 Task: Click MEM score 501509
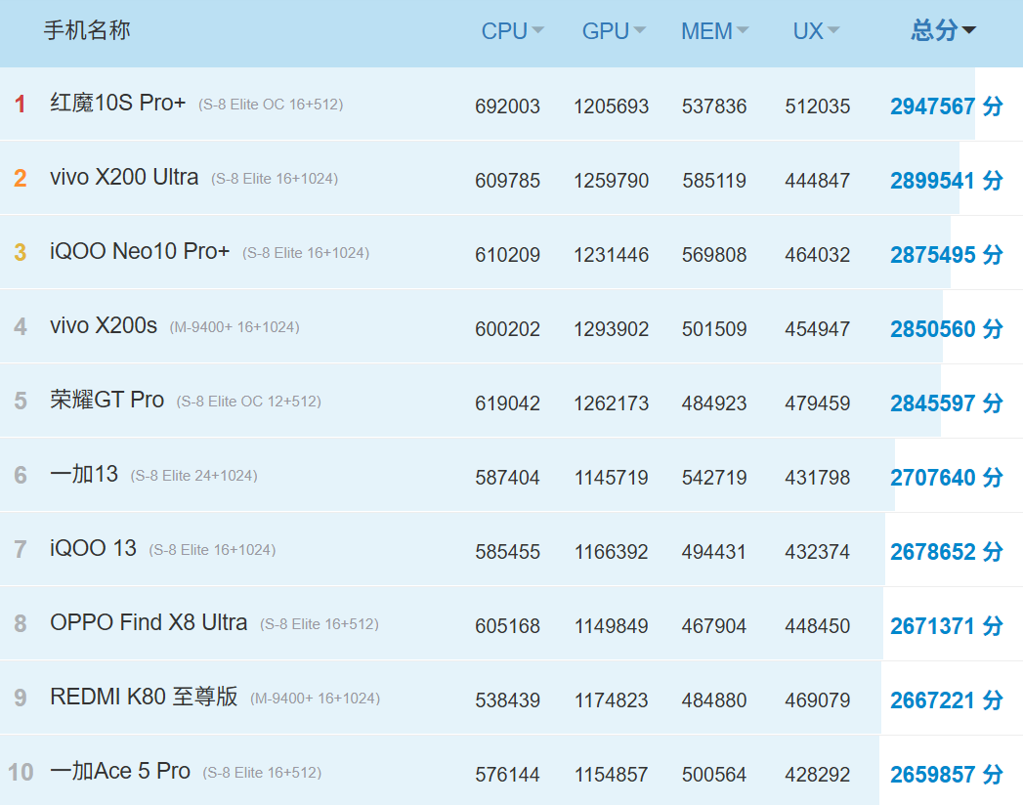pos(714,329)
